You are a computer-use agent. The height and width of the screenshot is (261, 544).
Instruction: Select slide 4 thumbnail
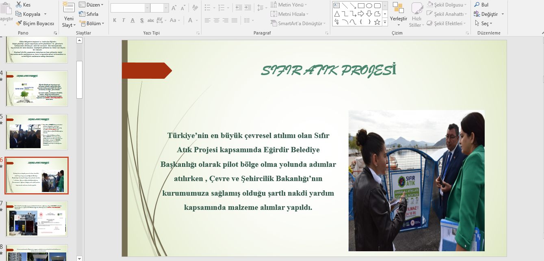coord(37,88)
